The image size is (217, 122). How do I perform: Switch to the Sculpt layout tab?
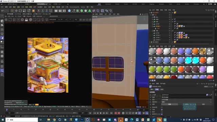[126, 4]
